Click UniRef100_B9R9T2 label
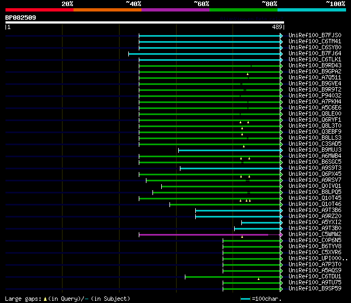This screenshot has height=303, width=351. pos(315,90)
